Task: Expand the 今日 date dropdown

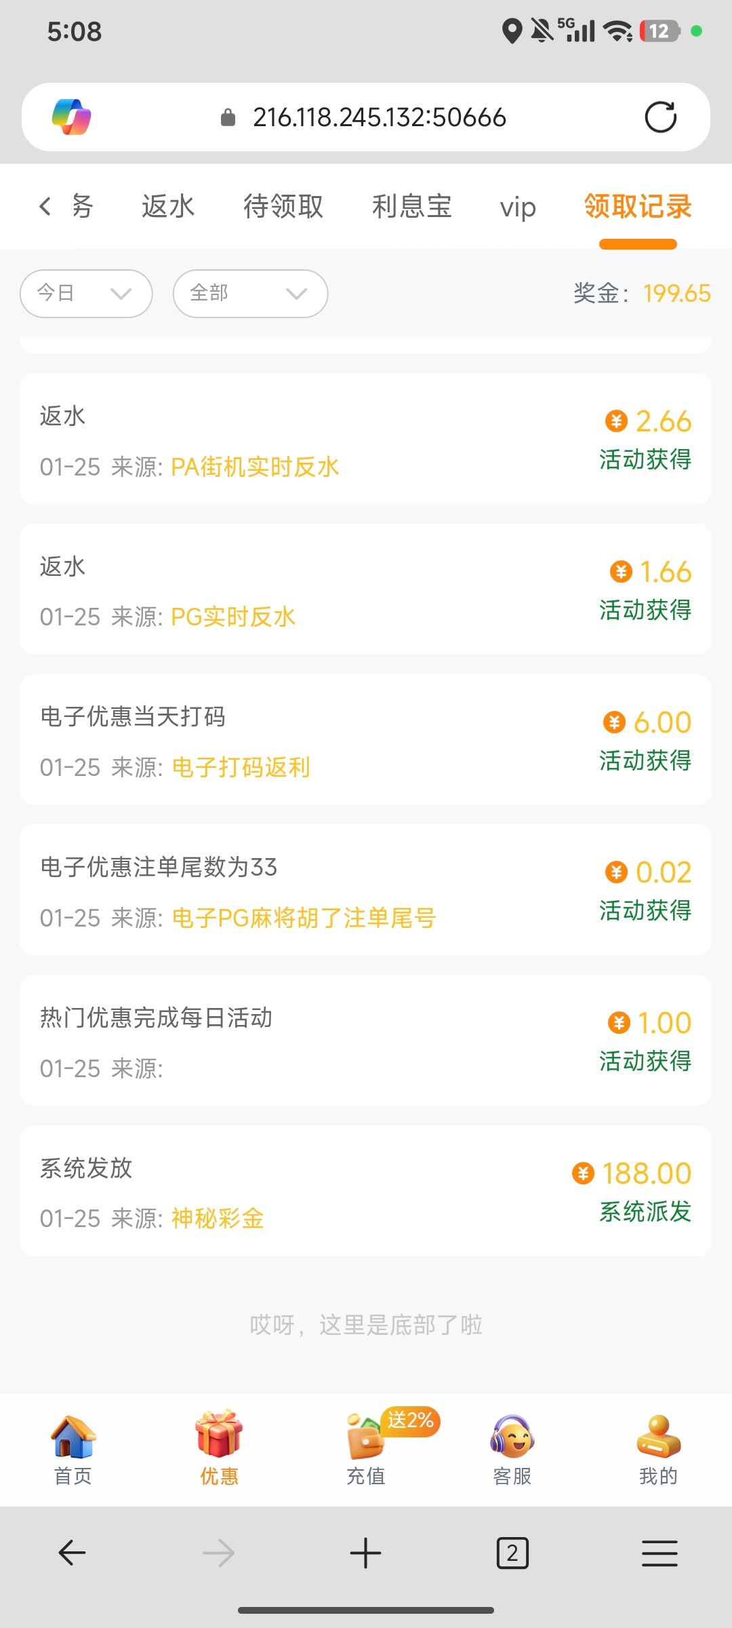Action: click(86, 294)
